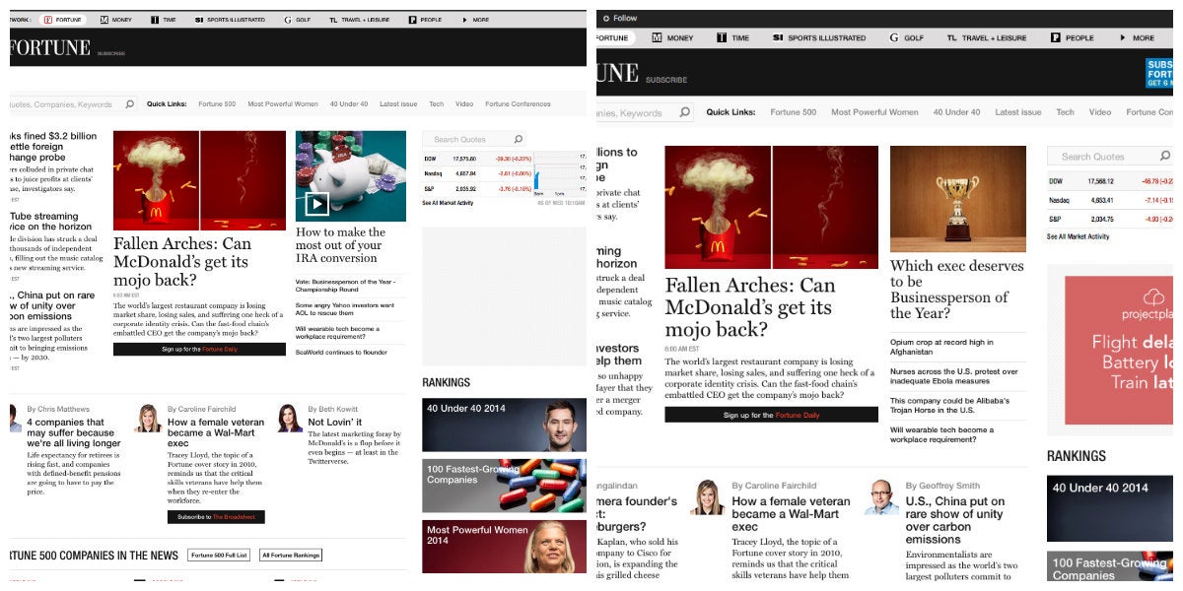
Task: Click the People 'P' logo in right screenshot
Action: pos(1055,37)
